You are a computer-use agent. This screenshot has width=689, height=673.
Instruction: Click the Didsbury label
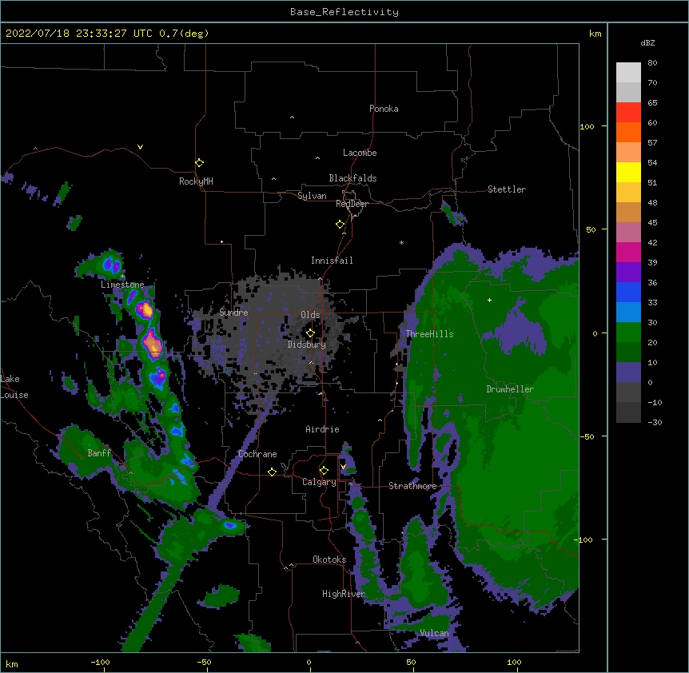[x=307, y=344]
